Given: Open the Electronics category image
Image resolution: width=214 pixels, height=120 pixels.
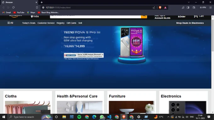Looking at the screenshot, I should point(188,107).
